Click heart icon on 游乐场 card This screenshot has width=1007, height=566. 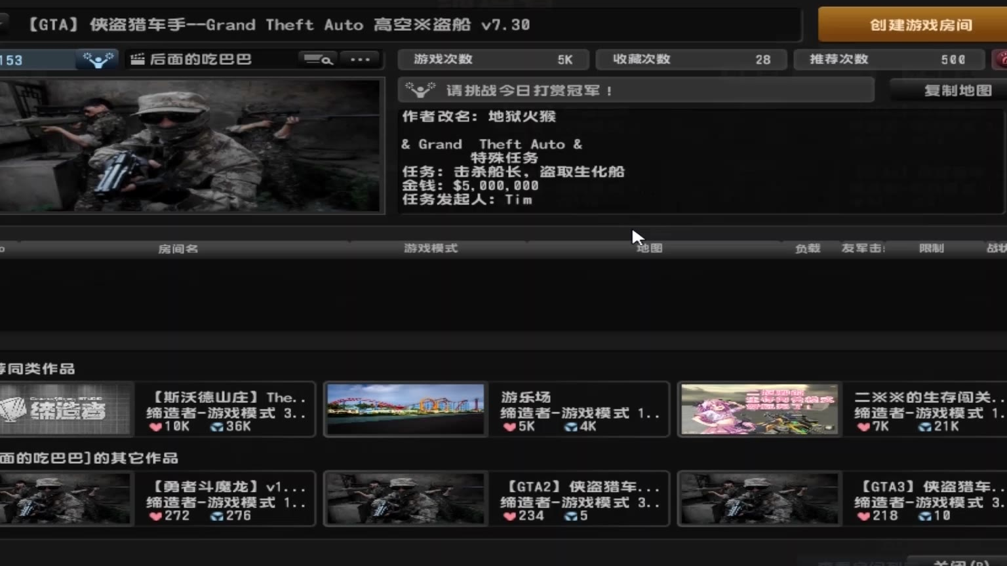coord(509,427)
